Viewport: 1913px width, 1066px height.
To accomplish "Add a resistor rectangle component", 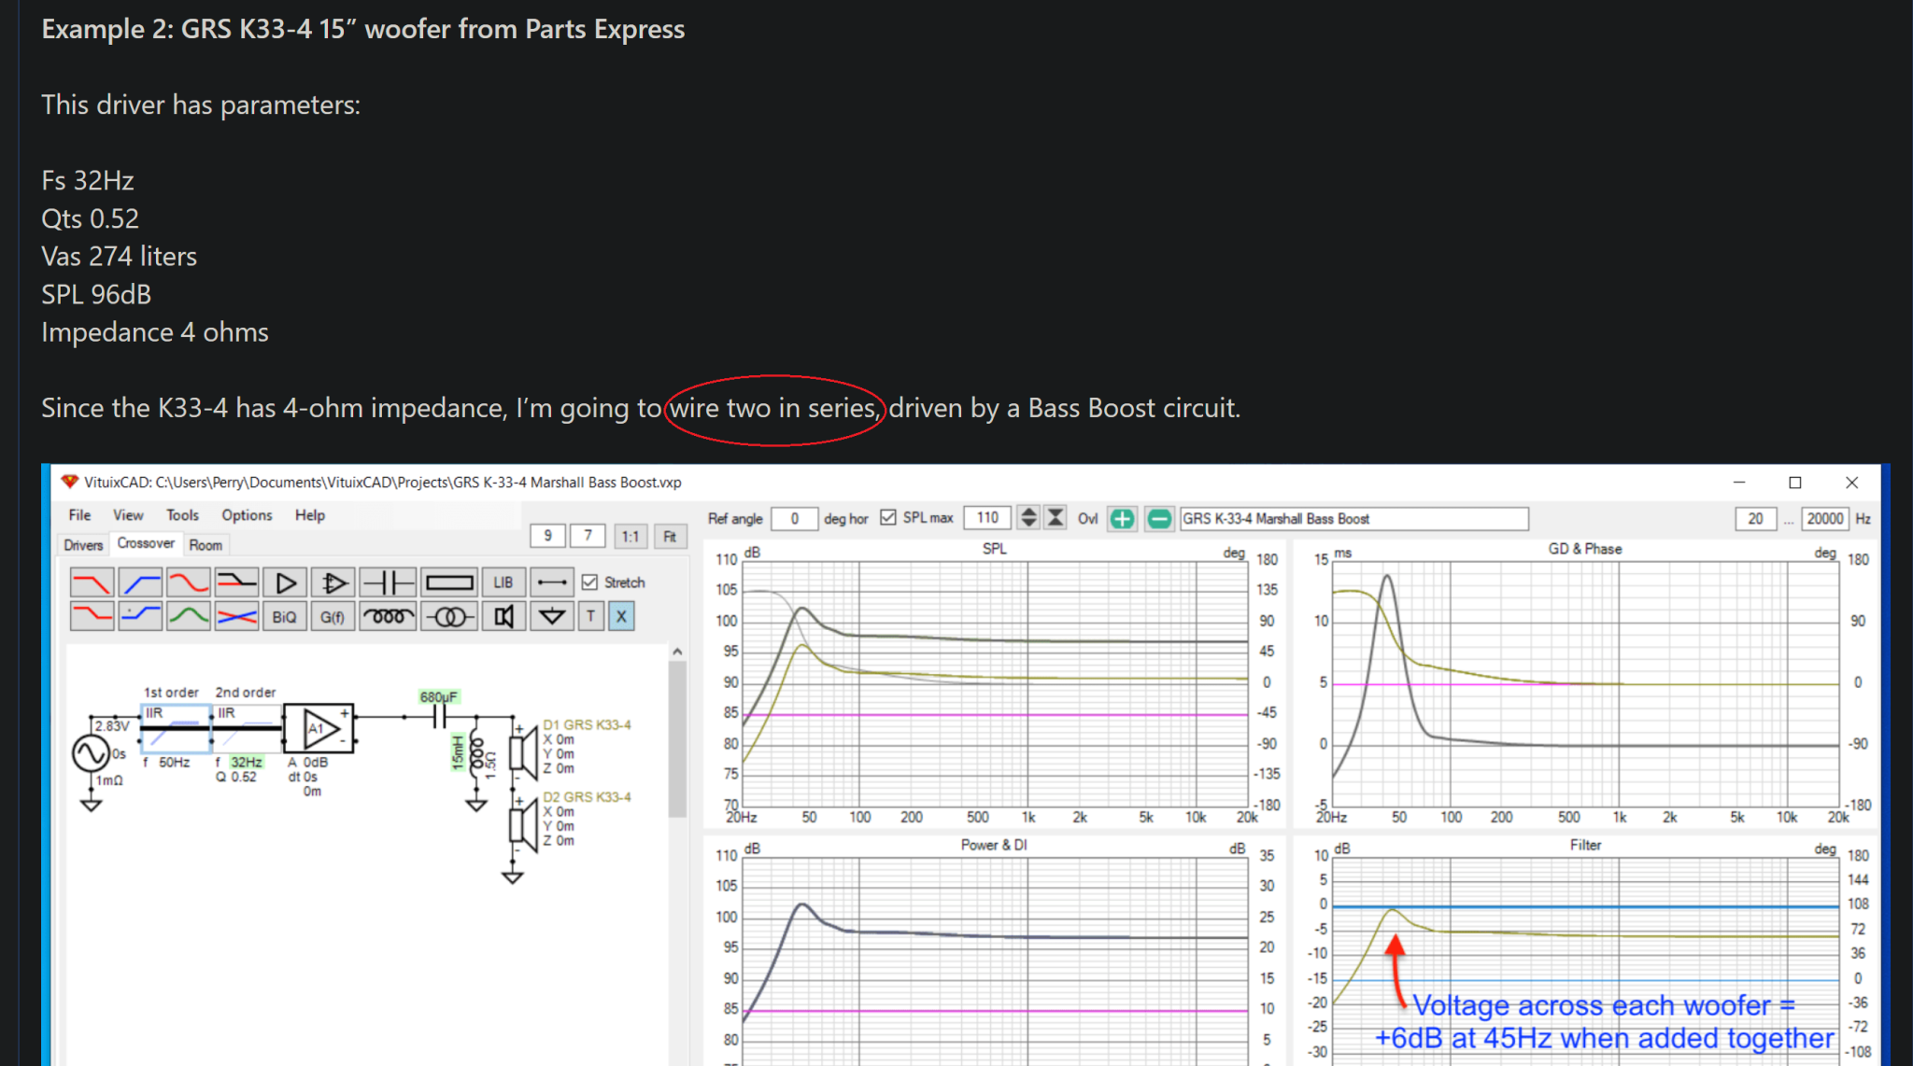I will pyautogui.click(x=449, y=583).
